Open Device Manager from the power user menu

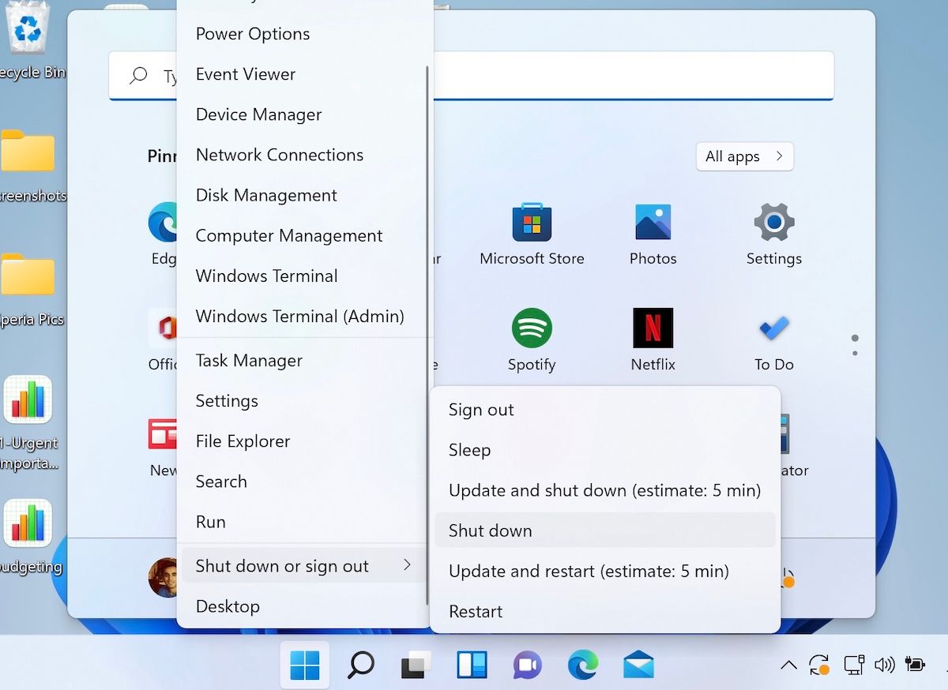[258, 114]
